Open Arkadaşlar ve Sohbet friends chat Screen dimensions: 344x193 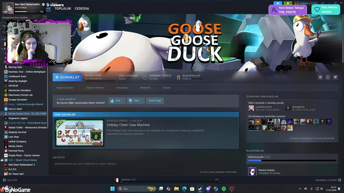(328, 180)
